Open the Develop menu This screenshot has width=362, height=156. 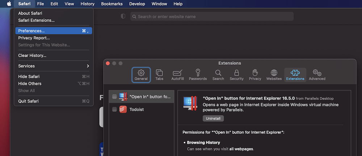pos(137,4)
